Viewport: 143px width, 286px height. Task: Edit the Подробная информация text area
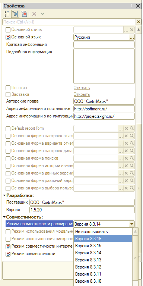[104, 66]
